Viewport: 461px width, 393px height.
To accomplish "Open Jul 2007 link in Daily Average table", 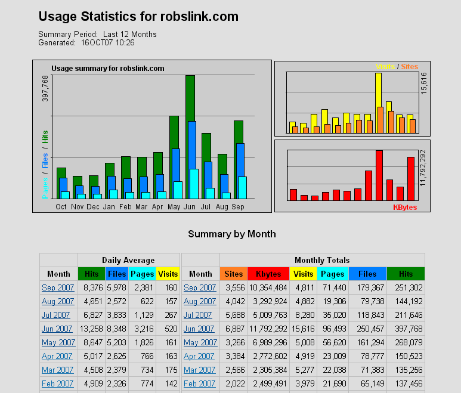I will [56, 315].
